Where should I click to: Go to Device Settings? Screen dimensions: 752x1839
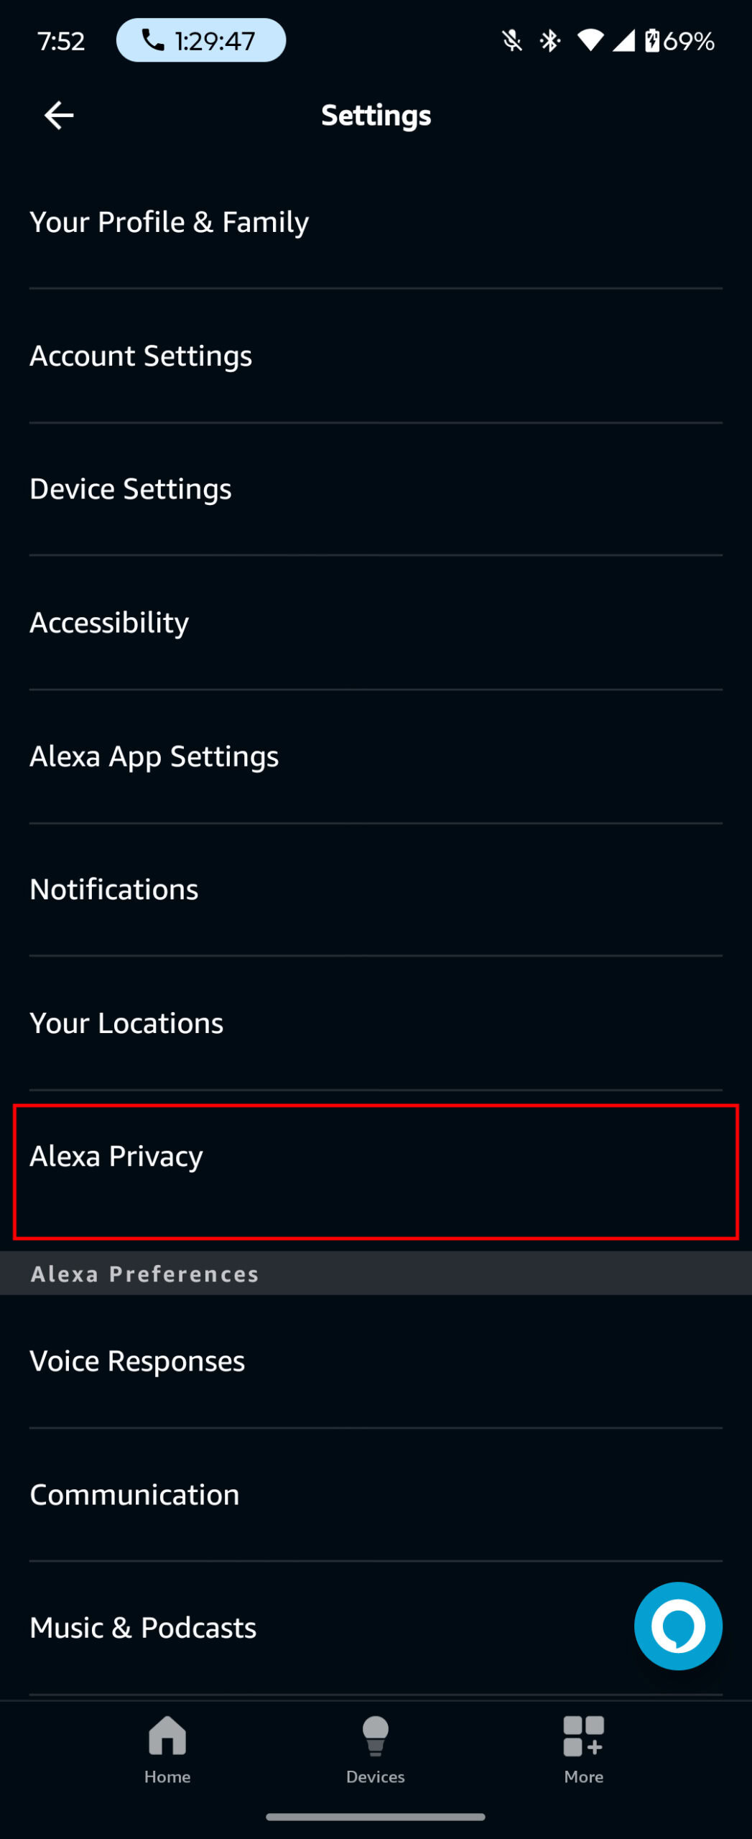click(131, 489)
